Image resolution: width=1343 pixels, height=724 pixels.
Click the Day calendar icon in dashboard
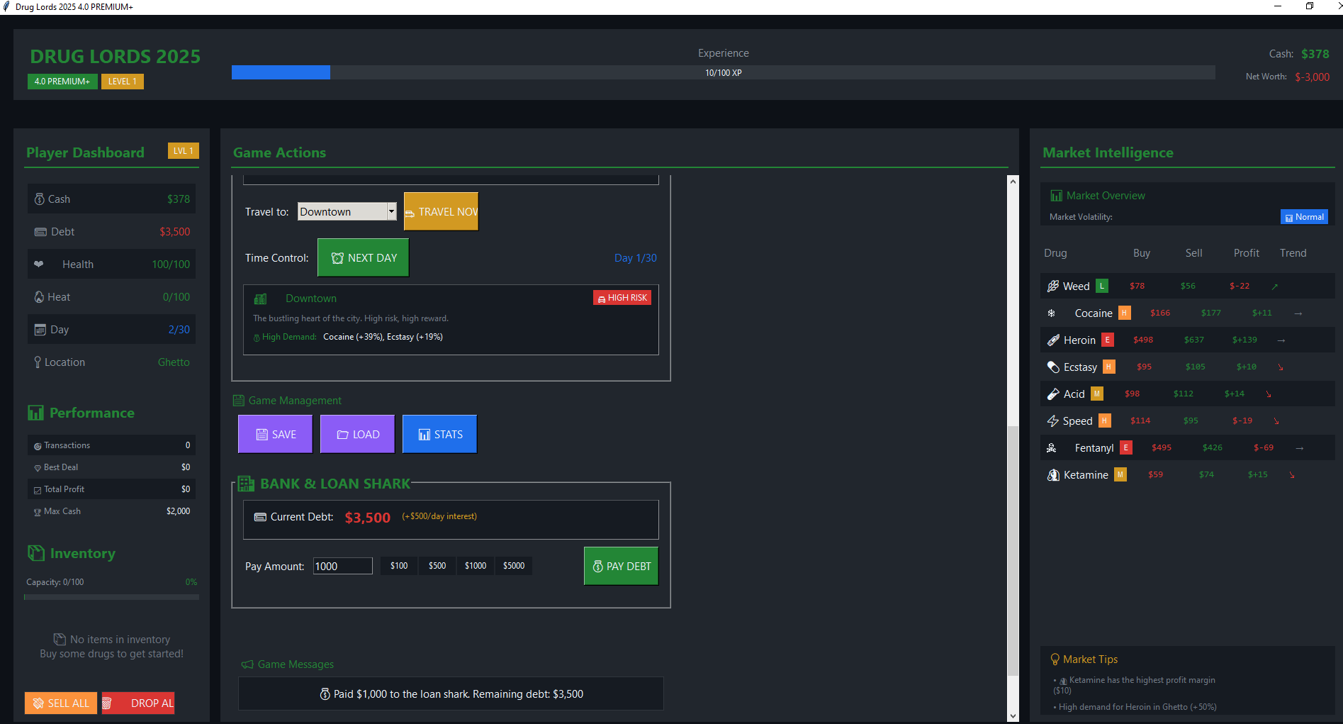click(40, 330)
